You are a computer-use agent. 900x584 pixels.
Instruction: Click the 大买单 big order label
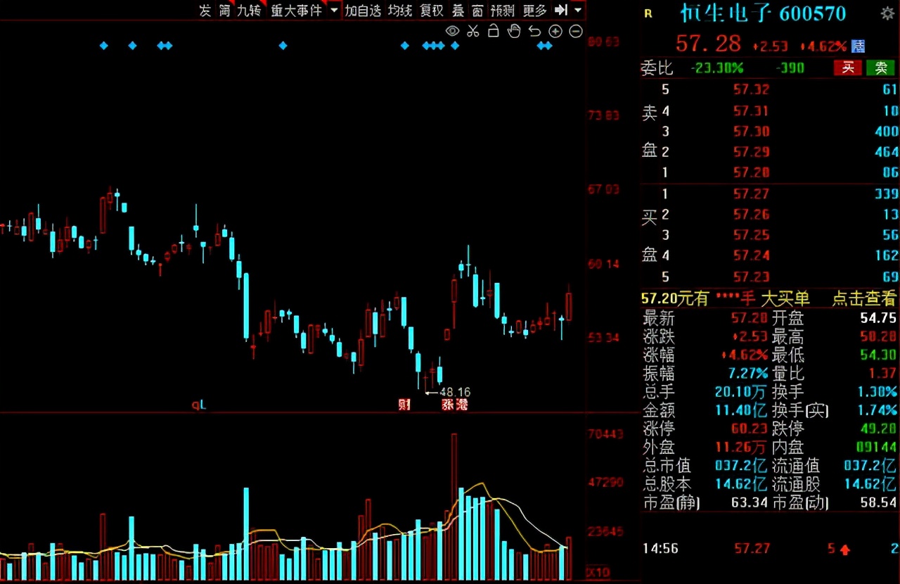point(785,298)
